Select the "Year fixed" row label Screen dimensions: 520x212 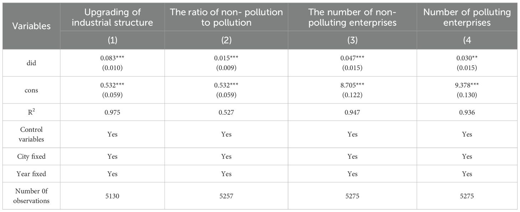(31, 174)
